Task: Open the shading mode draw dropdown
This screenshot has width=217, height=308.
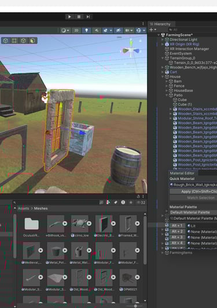Action: [65, 30]
